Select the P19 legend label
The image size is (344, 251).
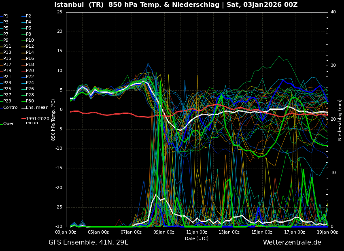point(7,71)
